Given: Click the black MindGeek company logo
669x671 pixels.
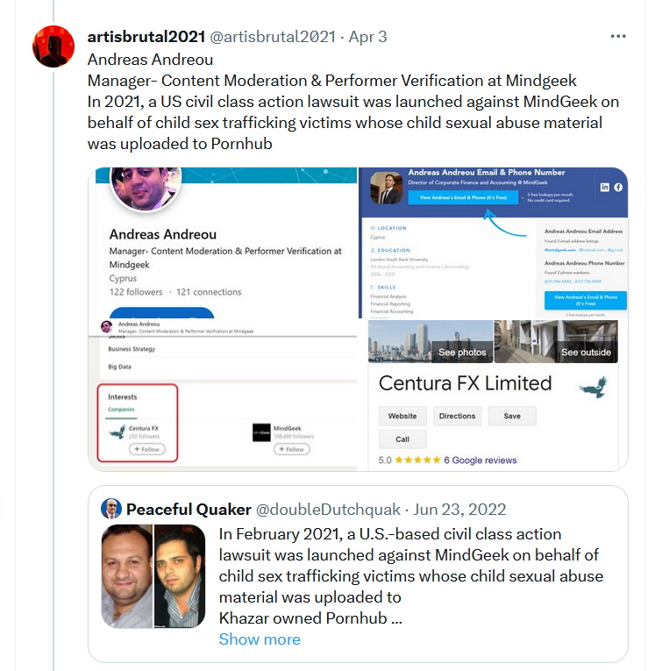Looking at the screenshot, I should [261, 432].
